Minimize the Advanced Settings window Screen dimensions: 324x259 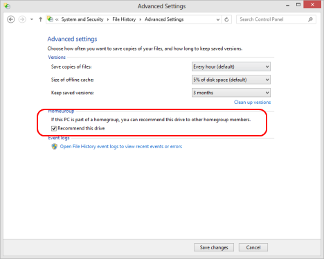(x=287, y=6)
